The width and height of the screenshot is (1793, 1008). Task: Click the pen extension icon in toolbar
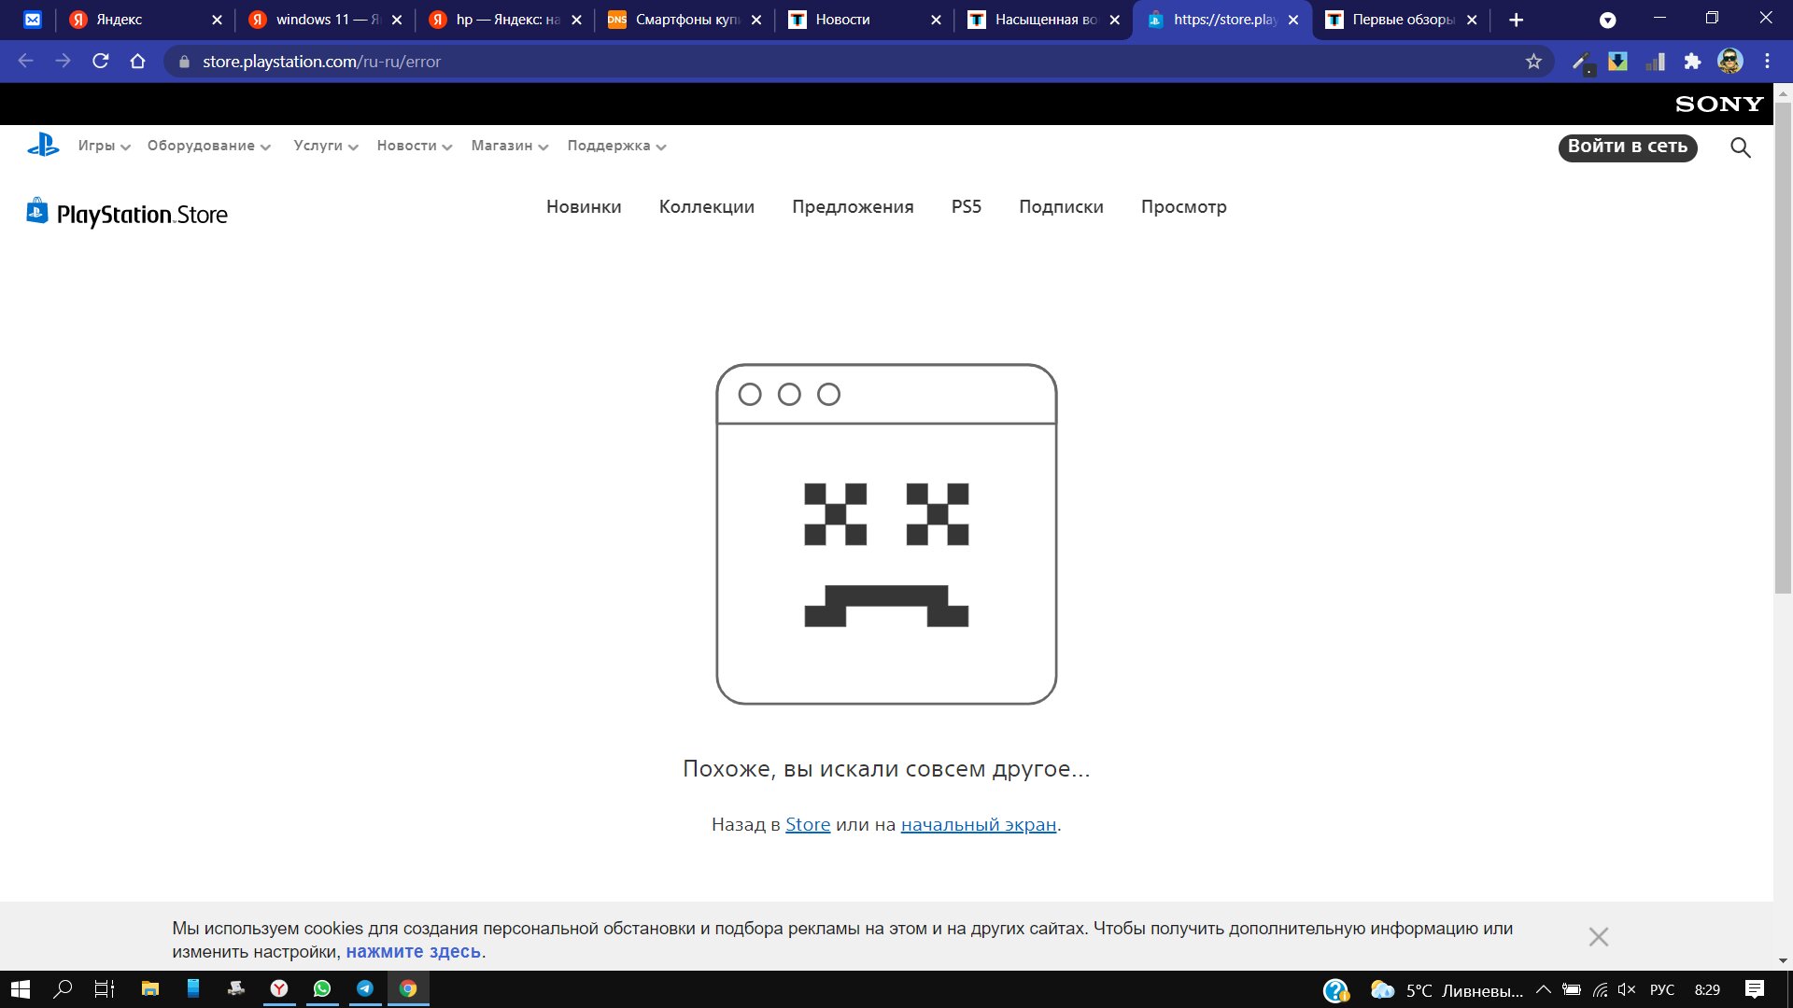coord(1581,63)
